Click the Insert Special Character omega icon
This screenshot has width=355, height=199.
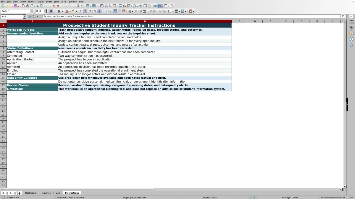click(x=134, y=6)
